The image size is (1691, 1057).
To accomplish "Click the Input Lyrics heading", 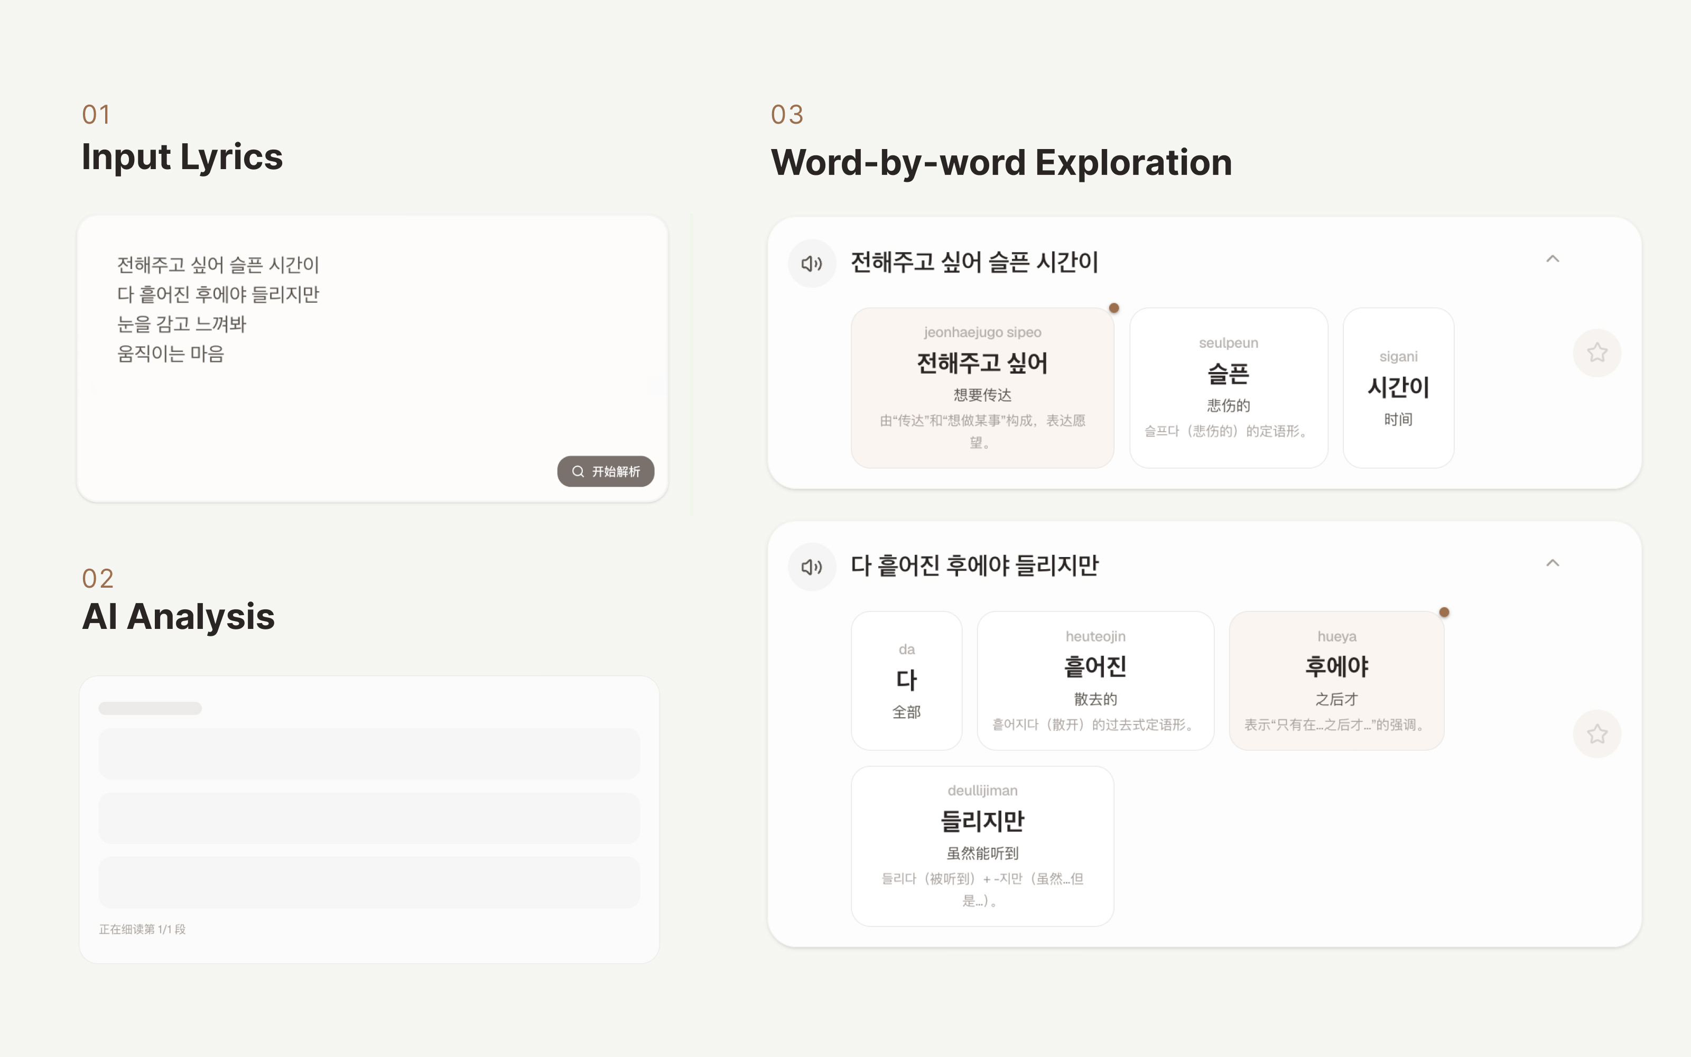I will (x=182, y=156).
